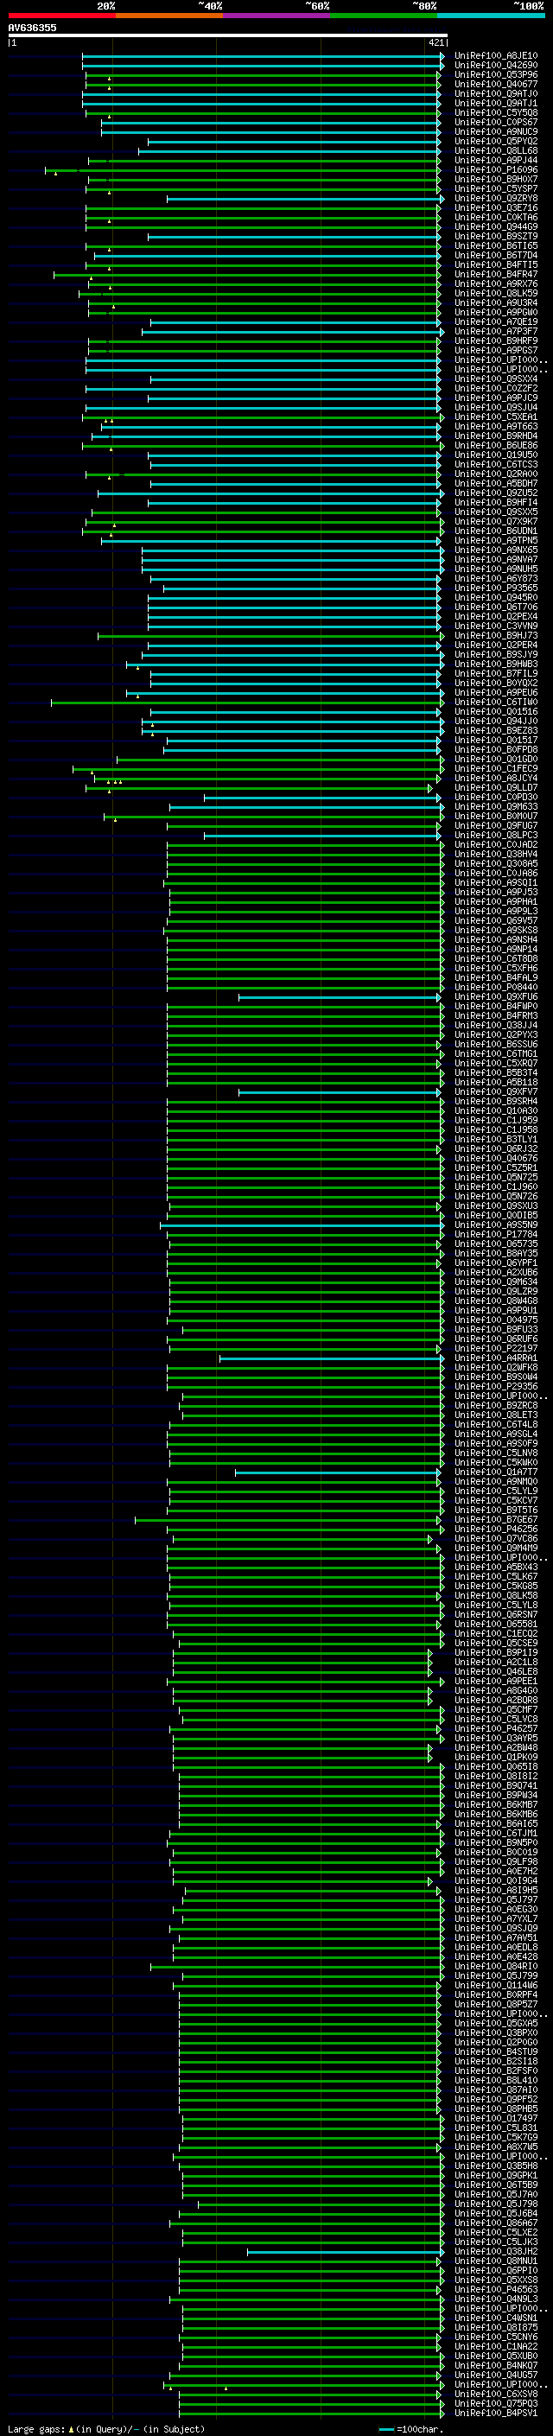Select UniRef100_Q6YPF1 label
The height and width of the screenshot is (2436, 553).
click(x=495, y=1263)
